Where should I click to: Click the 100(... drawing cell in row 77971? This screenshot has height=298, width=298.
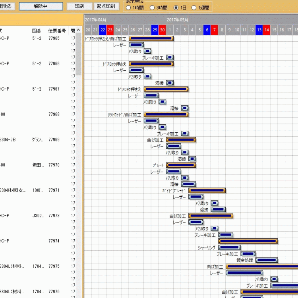[38, 190]
